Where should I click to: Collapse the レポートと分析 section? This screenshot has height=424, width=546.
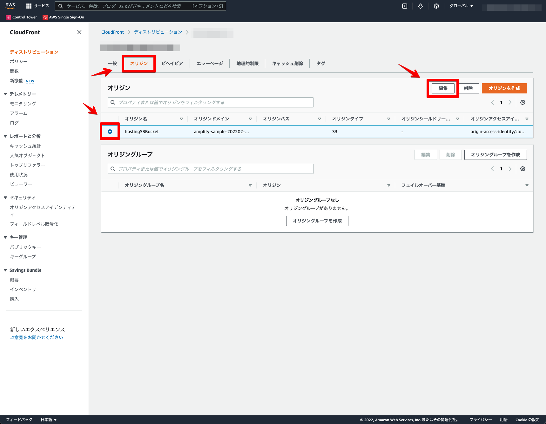[x=5, y=136]
